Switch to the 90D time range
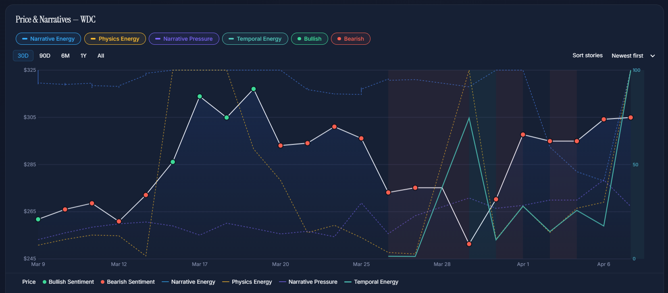This screenshot has height=293, width=668. click(45, 56)
